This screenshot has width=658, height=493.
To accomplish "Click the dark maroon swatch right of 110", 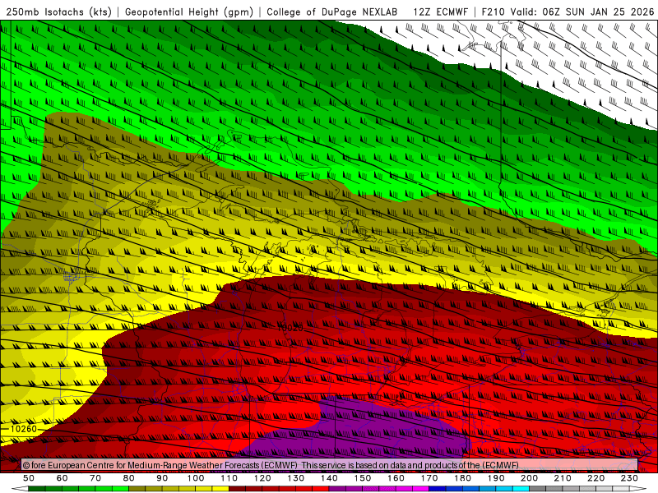I will [237, 489].
